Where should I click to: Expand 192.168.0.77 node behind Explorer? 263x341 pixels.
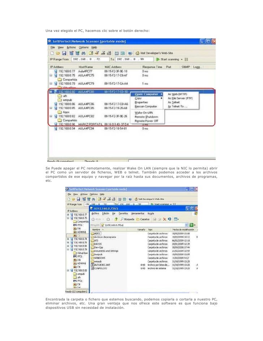68,214
